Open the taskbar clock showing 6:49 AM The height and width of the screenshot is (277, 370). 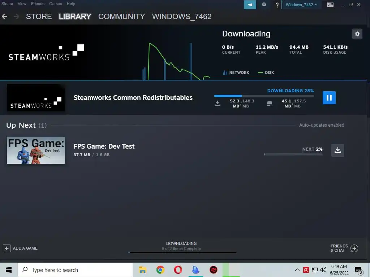point(339,270)
